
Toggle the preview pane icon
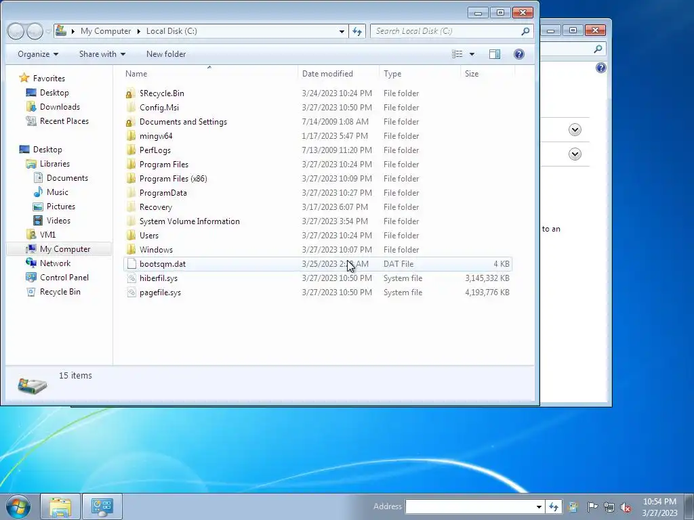coord(495,54)
